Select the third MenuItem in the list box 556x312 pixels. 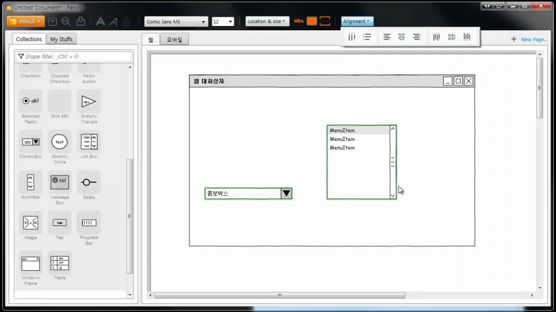(x=358, y=147)
